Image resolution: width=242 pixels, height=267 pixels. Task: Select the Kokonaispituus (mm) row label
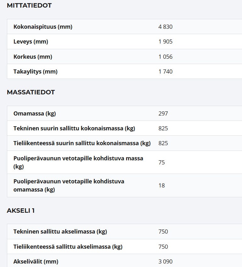[x=43, y=27]
